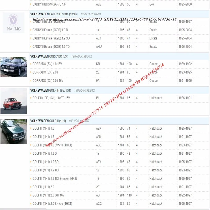Select GOLF III (1H1) 1.9 D entry
This screenshot has width=210, height=210.
tap(45, 154)
